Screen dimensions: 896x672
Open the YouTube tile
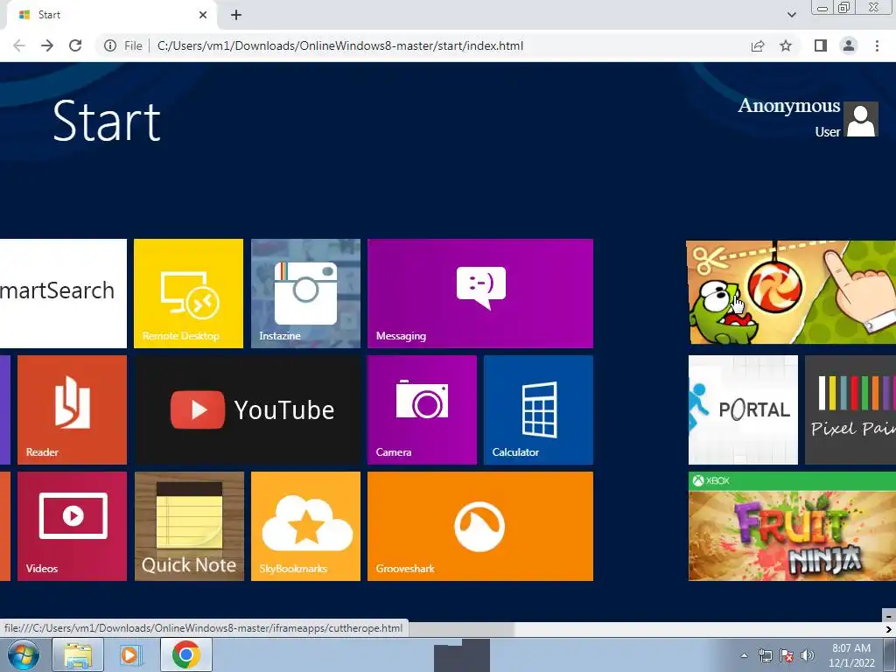tap(248, 409)
